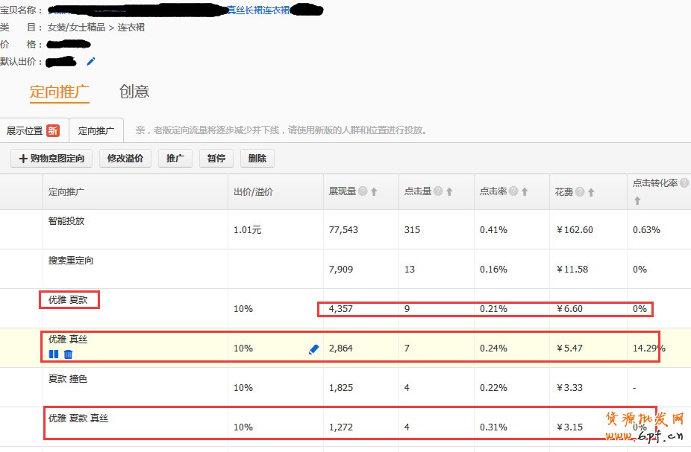Delete the 优雅 真丝 row via trash icon
The image size is (691, 452).
tap(68, 354)
